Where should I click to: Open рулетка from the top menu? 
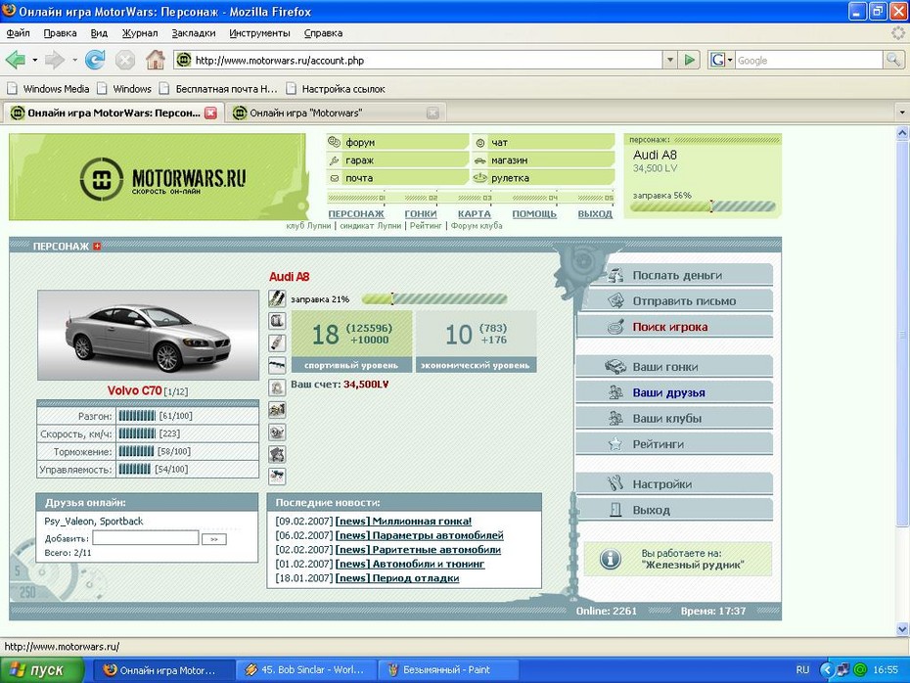pyautogui.click(x=543, y=178)
